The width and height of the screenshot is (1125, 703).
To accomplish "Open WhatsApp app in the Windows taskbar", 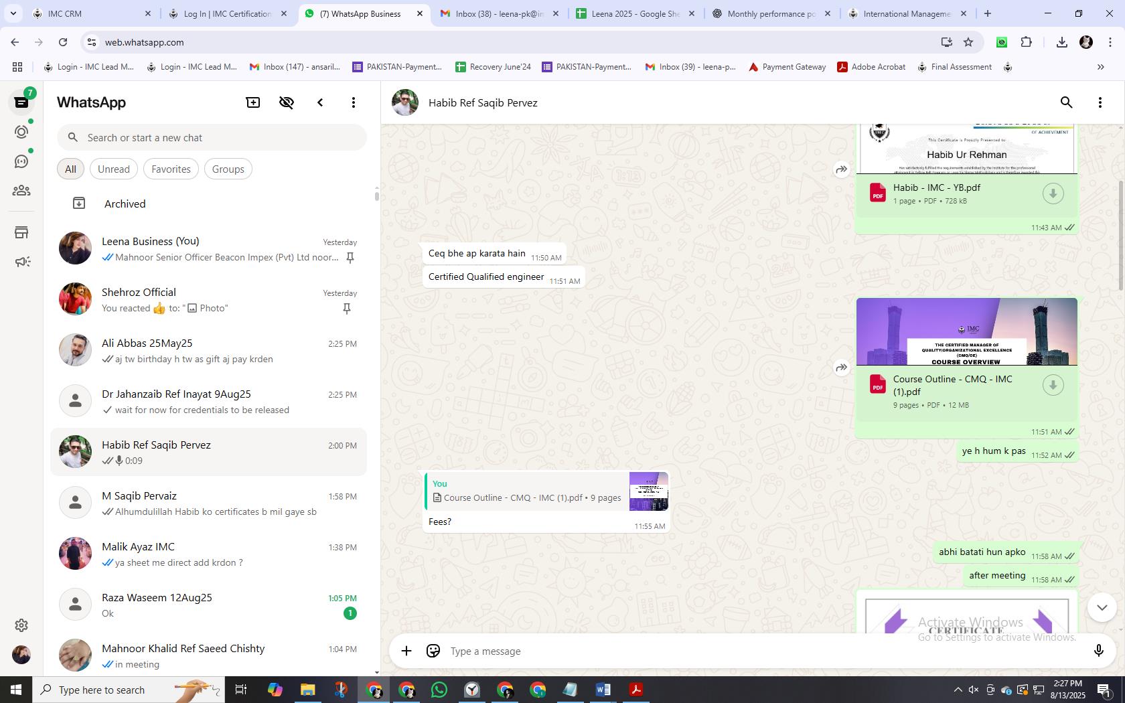I will (439, 690).
